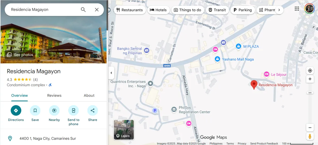Switch to the Reviews tab
This screenshot has height=145, width=318.
pos(54,95)
